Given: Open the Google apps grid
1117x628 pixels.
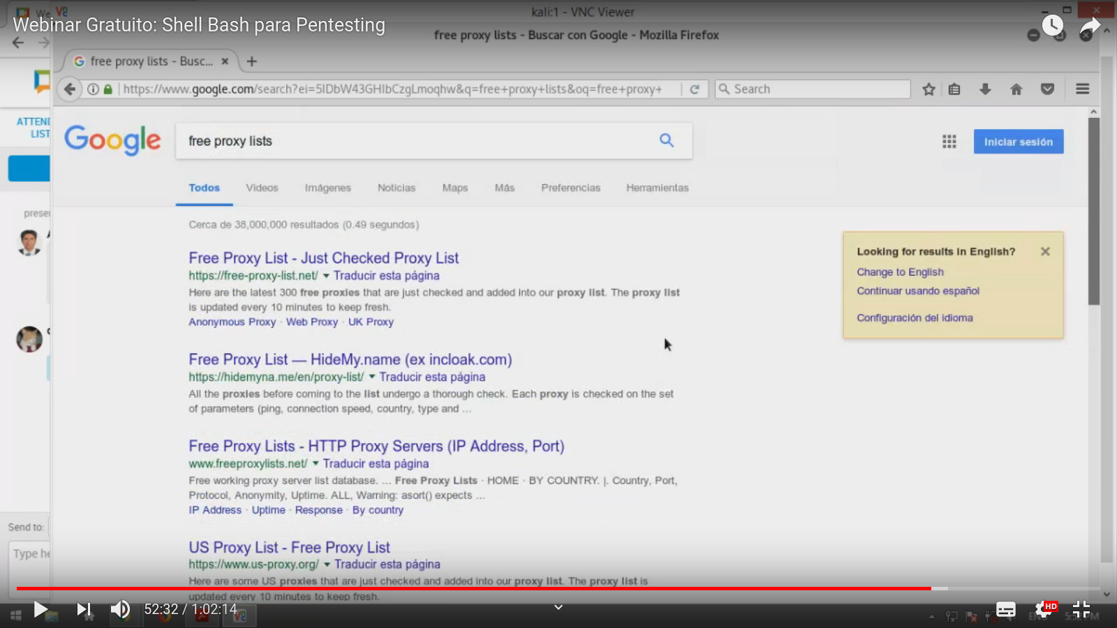Looking at the screenshot, I should [949, 142].
